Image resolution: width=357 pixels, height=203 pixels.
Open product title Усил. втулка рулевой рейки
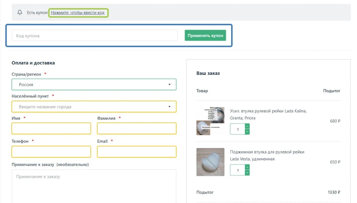point(268,114)
